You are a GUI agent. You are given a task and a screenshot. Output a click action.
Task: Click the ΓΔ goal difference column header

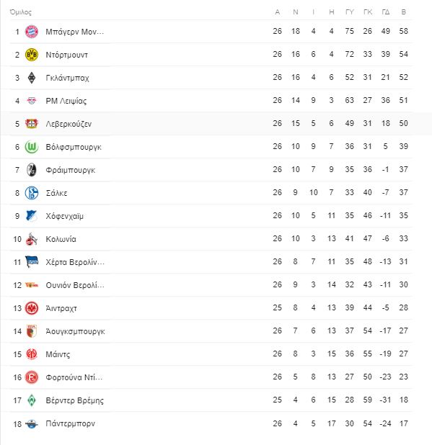click(x=386, y=12)
